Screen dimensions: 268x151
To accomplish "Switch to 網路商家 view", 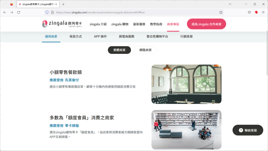I will coord(146,50).
